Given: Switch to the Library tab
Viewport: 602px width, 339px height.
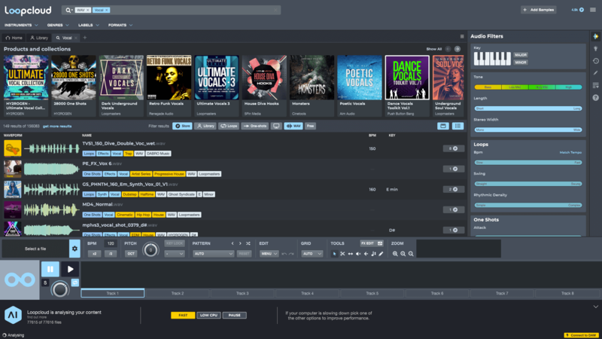Looking at the screenshot, I should pyautogui.click(x=39, y=38).
